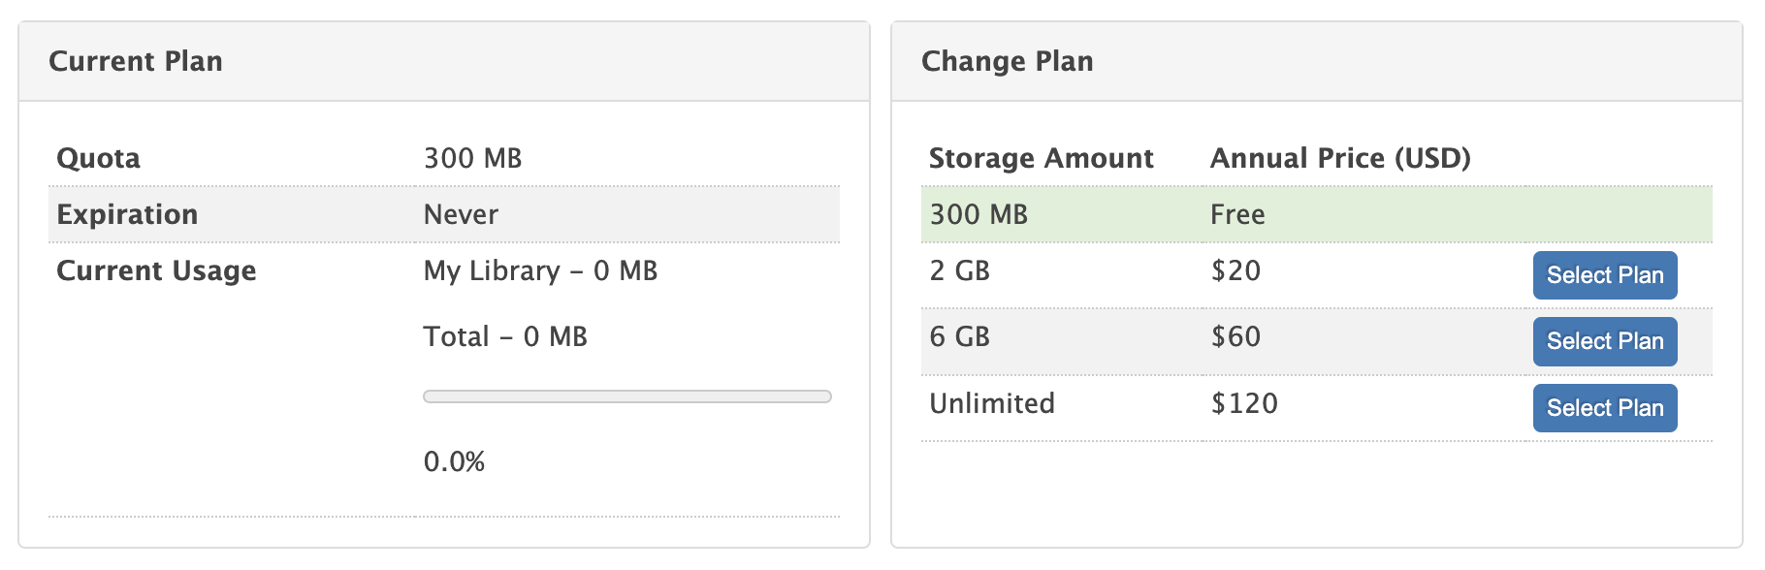The height and width of the screenshot is (570, 1765).
Task: Click the $20 annual price
Action: coord(1235,270)
